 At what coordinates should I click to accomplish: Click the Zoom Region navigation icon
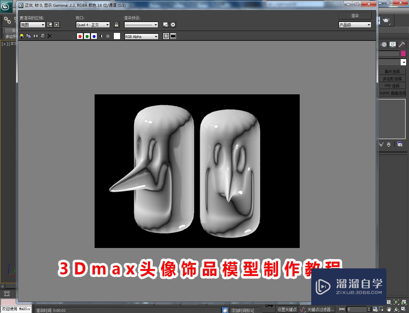(382, 309)
